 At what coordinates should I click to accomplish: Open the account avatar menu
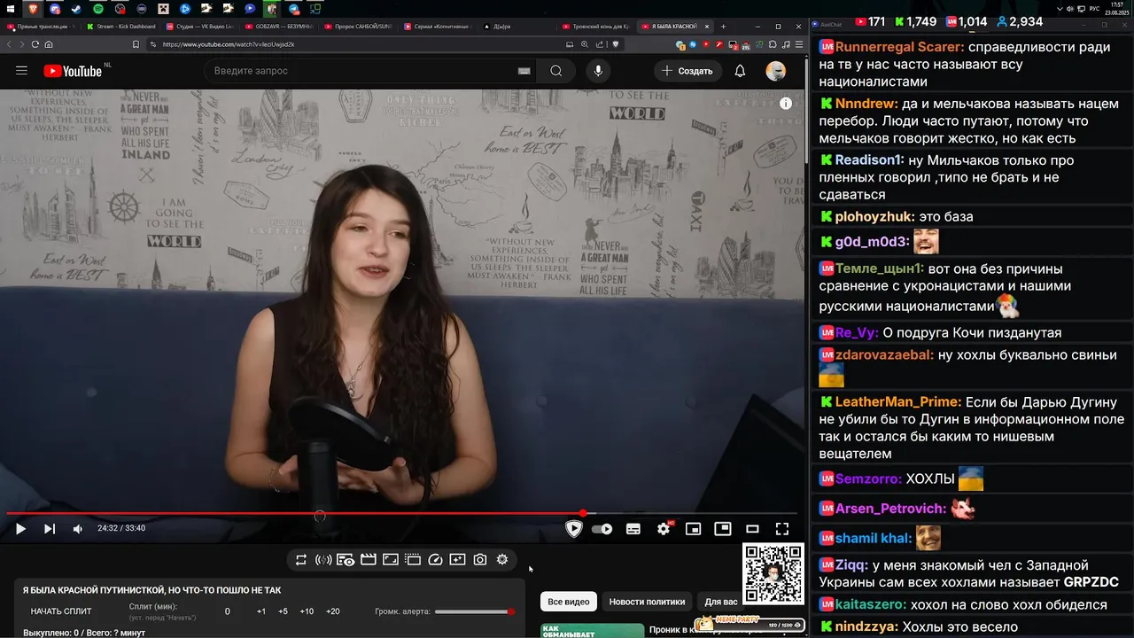776,71
